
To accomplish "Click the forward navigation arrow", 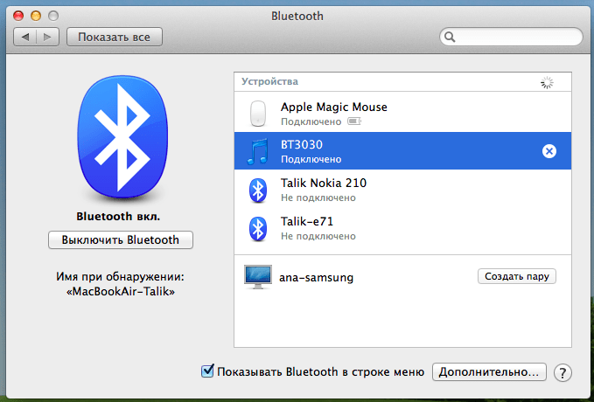I will (x=48, y=37).
